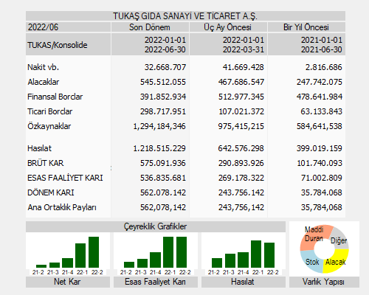Select Ana Ortaklık Payları value 35,784,068

click(x=322, y=207)
